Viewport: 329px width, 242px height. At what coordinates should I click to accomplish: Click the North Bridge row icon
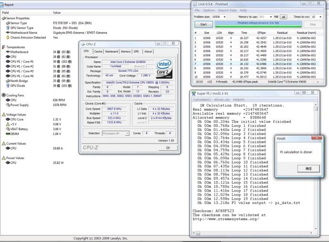[x=8, y=81]
